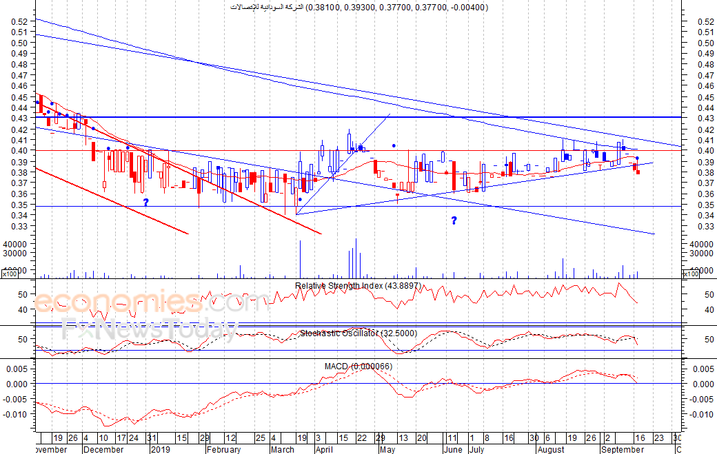Screen dimensions: 717x454
Task: Click date label 20 in May
Action: (421, 438)
